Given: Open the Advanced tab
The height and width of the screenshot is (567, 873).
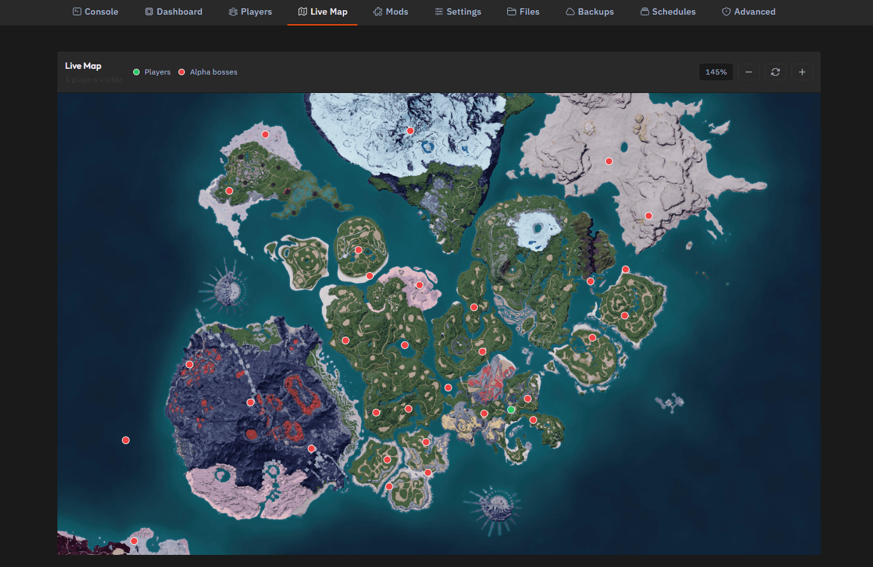Looking at the screenshot, I should [x=749, y=11].
